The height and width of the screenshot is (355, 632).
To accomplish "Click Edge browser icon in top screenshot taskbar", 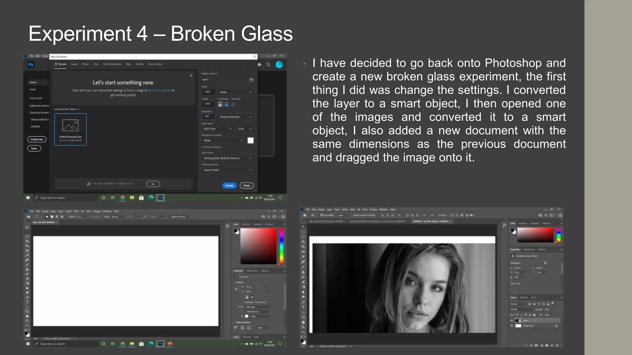I will (x=151, y=198).
